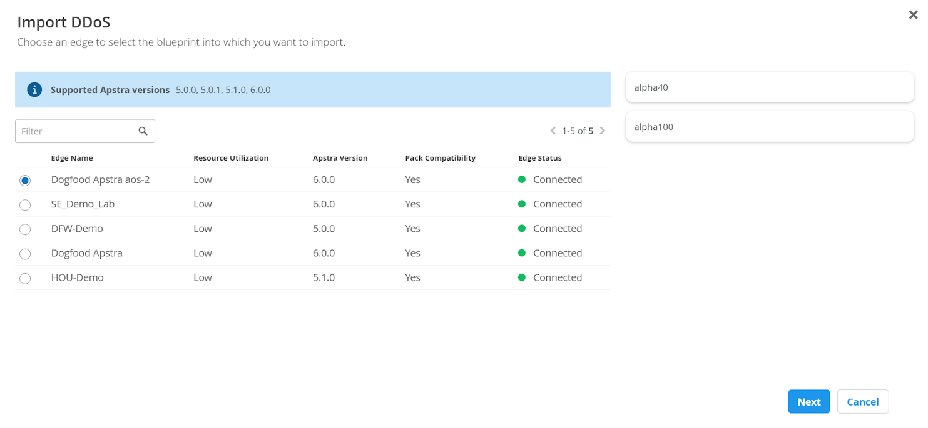
Task: Click the Edge Name column header
Action: coord(72,158)
